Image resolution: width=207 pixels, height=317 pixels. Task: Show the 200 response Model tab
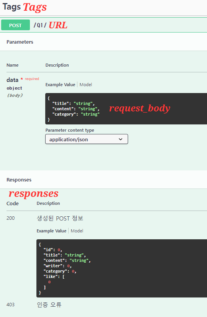coord(77,231)
